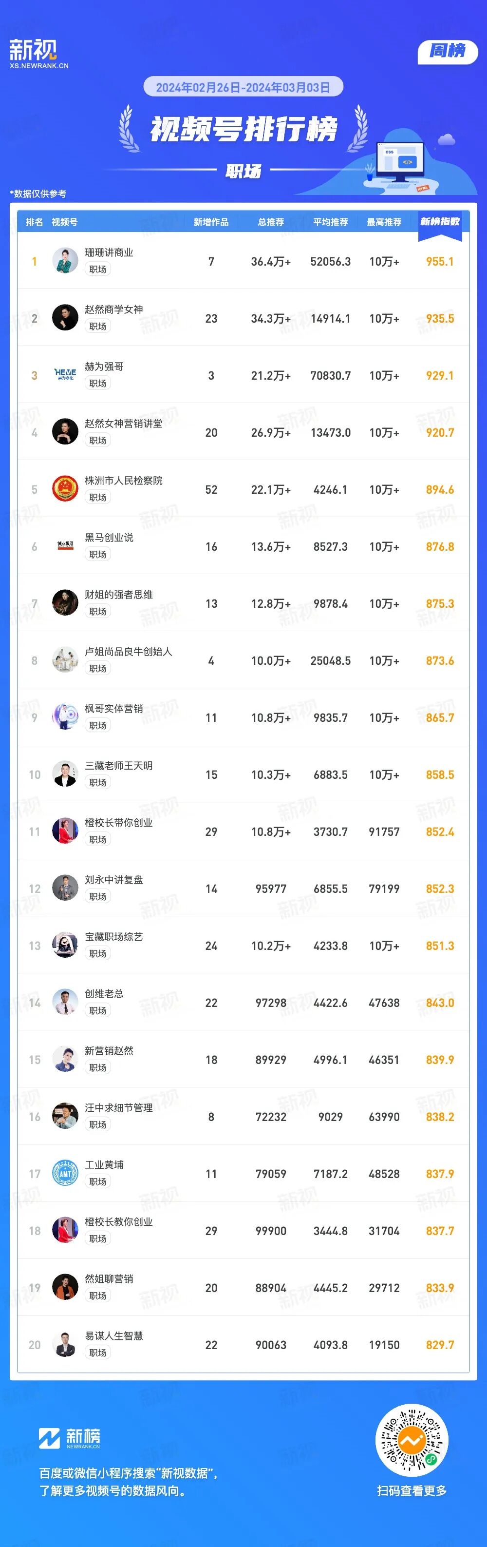Click 赫为强哥 HEME logo avatar
This screenshot has width=487, height=1547.
65,375
